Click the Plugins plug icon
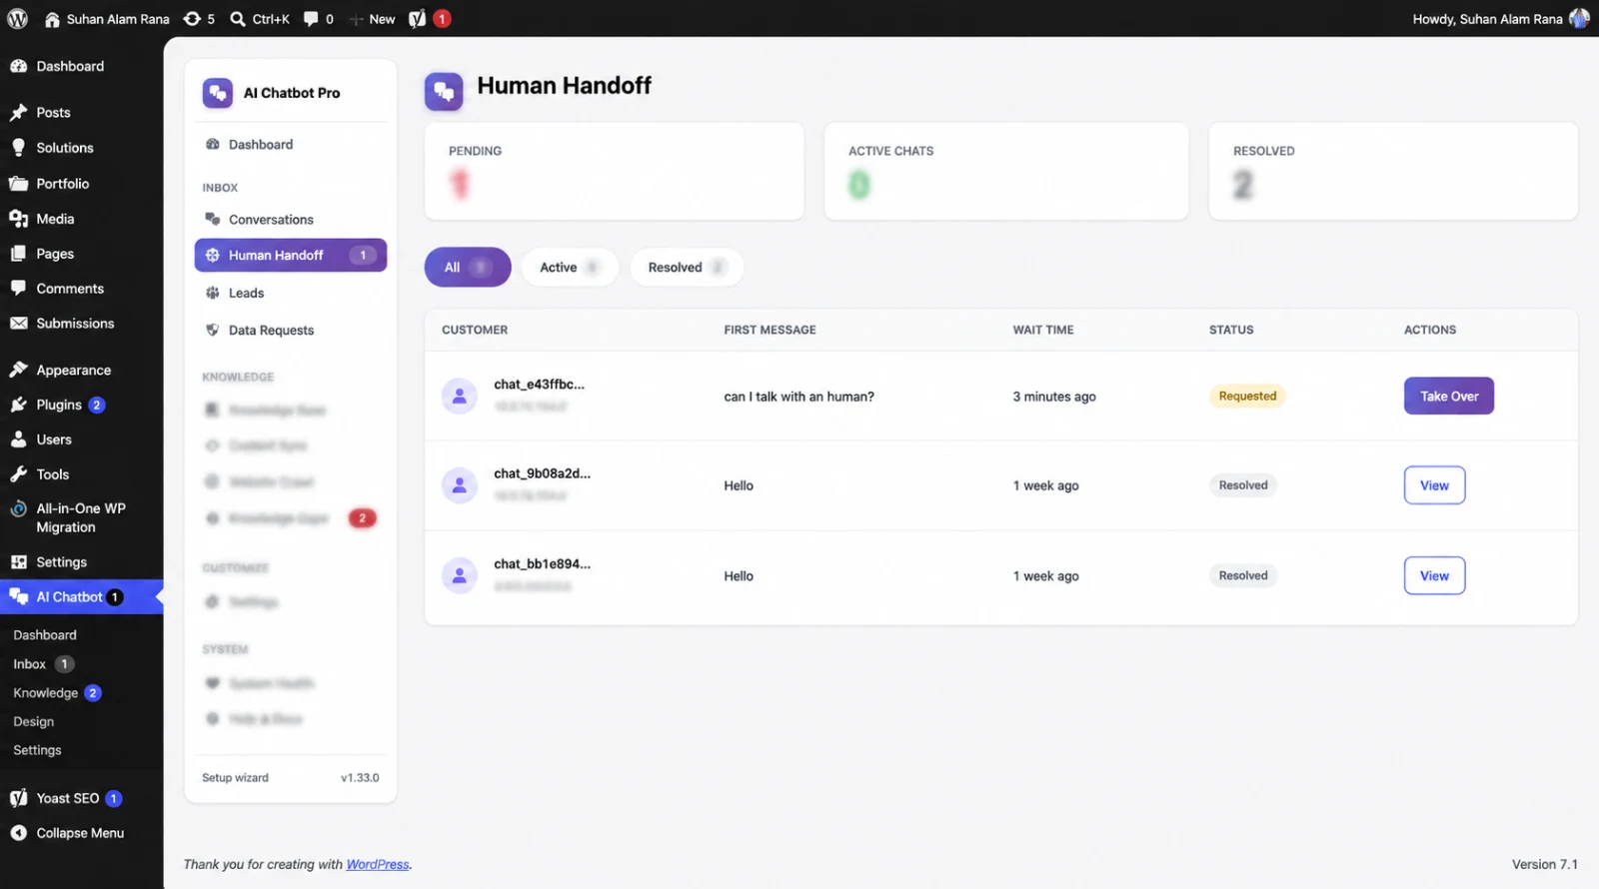1599x889 pixels. [18, 405]
